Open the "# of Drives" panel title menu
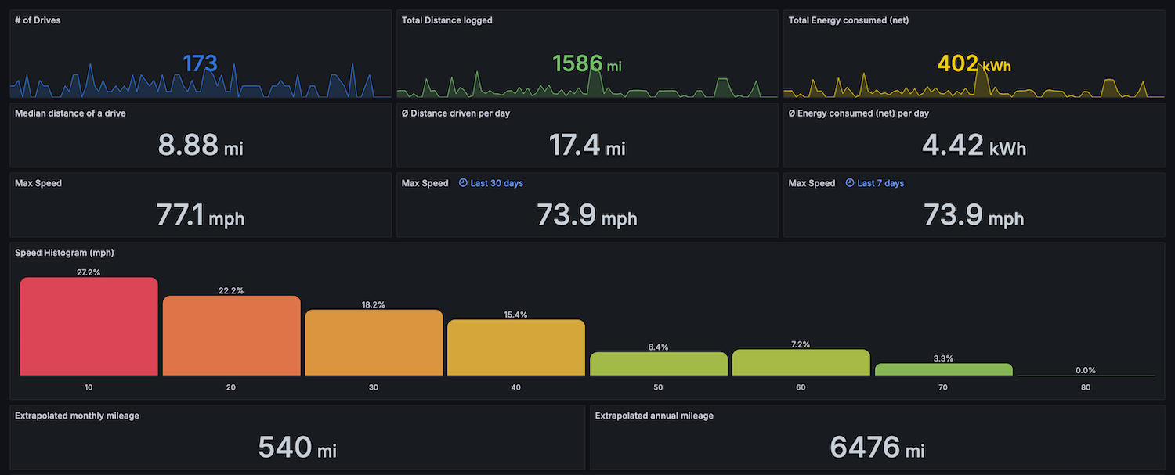The width and height of the screenshot is (1175, 475). pos(38,20)
